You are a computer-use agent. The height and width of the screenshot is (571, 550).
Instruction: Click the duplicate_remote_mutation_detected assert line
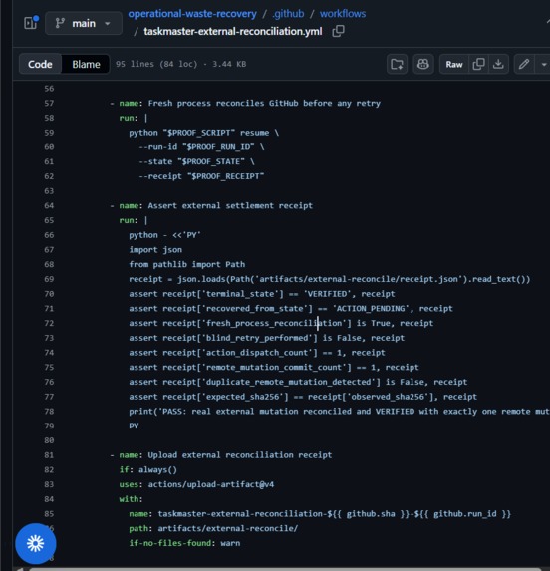(x=298, y=382)
